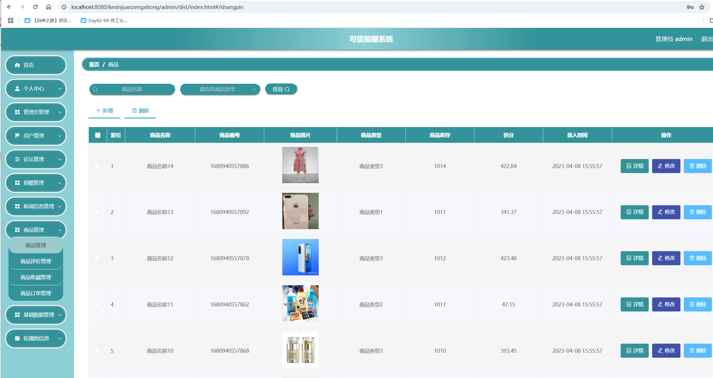Open 商品订单管理 submenu item

click(36, 293)
